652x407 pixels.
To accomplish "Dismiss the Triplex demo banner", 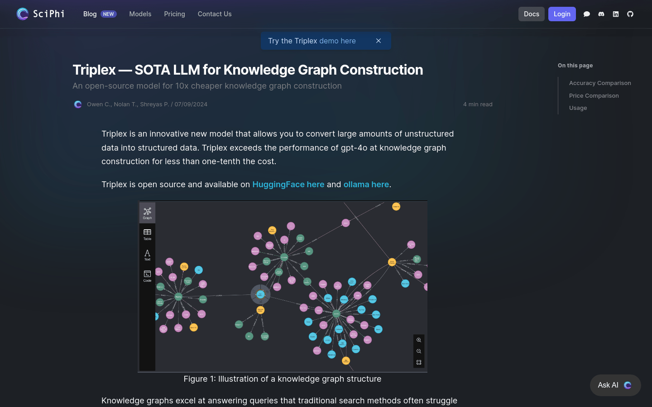I will (379, 41).
